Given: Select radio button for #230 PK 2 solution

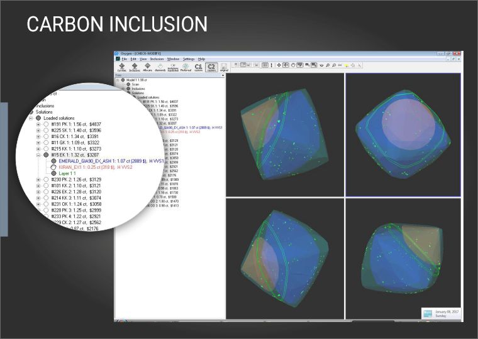Looking at the screenshot, I should pyautogui.click(x=46, y=180).
